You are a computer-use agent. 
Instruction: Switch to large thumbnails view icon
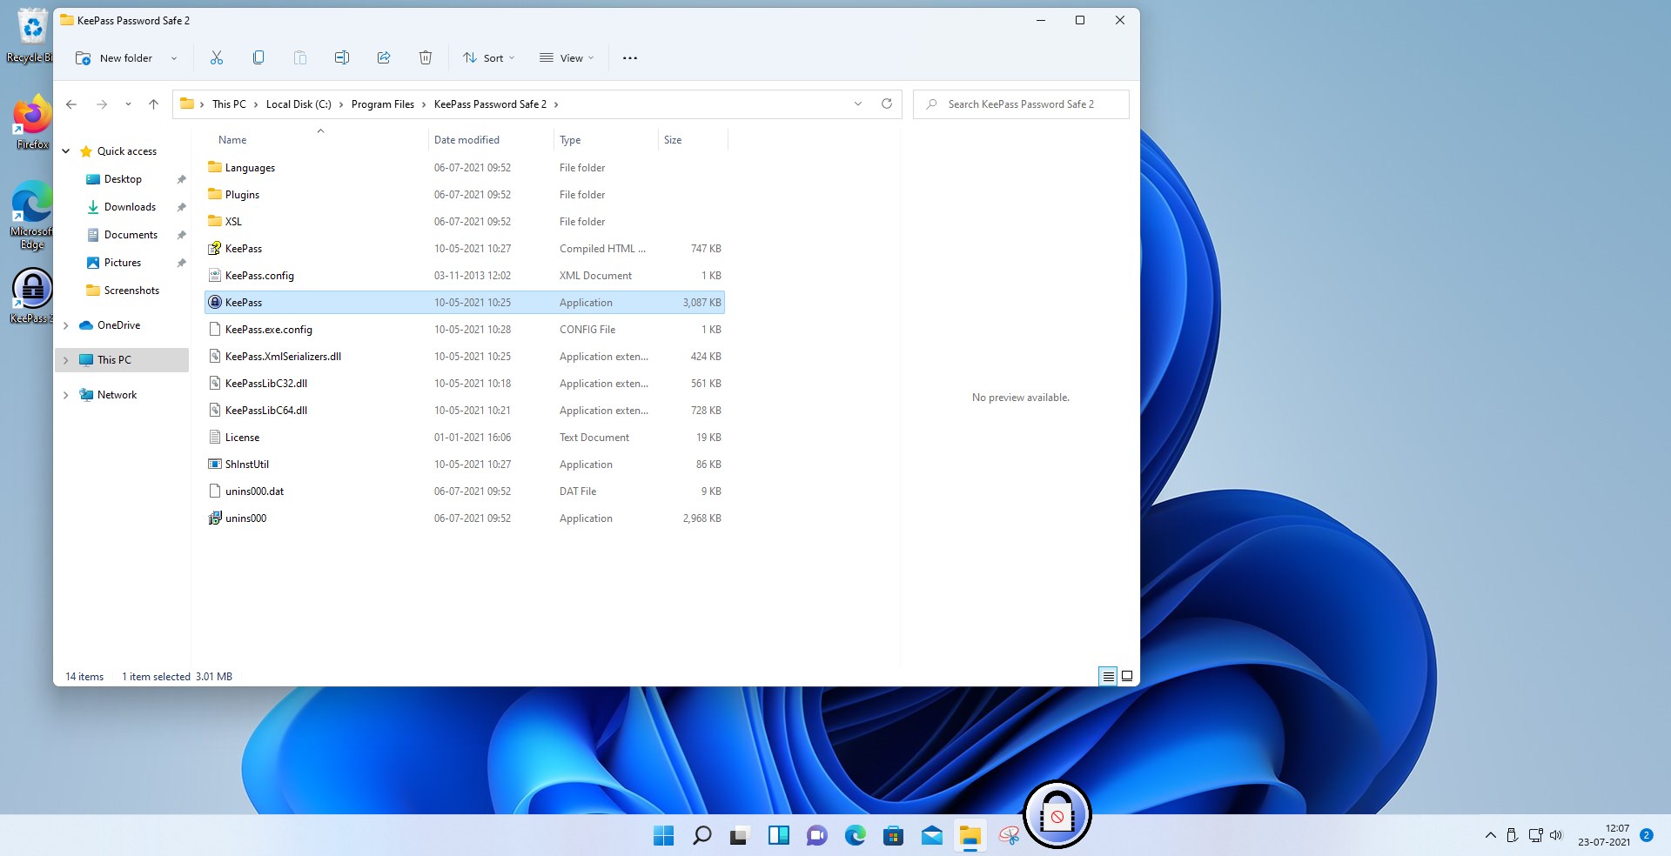tap(1127, 676)
